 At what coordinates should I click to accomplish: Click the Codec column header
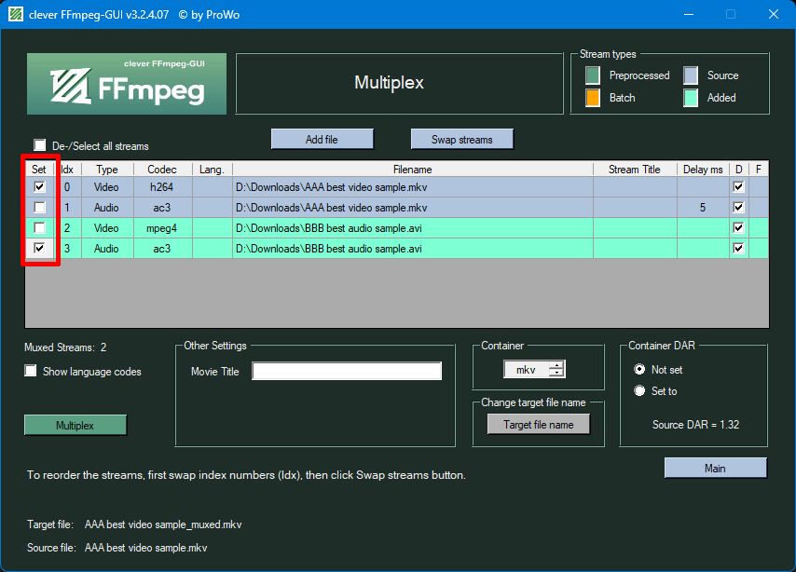click(x=162, y=169)
